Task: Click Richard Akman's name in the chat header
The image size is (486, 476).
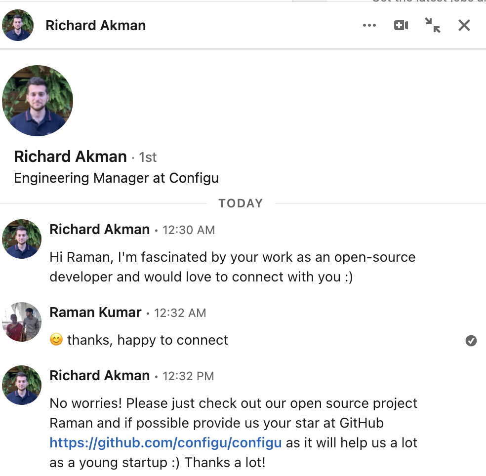Action: (x=95, y=25)
